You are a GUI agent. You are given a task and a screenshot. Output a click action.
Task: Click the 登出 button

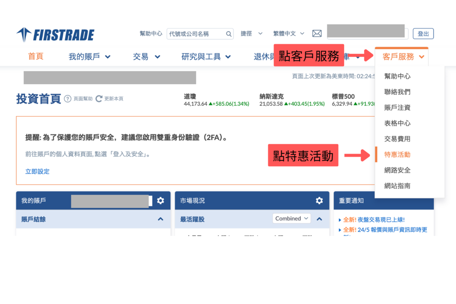coord(423,33)
